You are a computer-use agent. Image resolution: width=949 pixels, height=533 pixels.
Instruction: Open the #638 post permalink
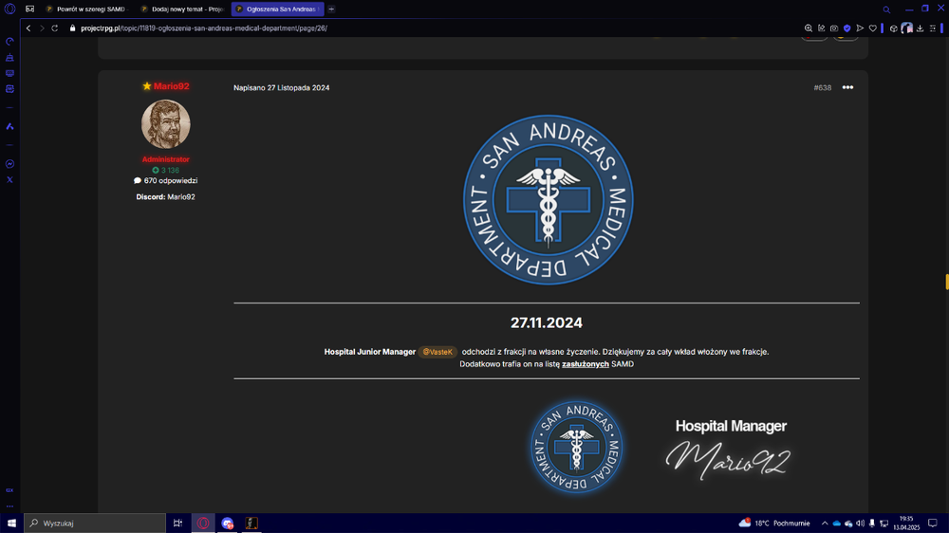coord(823,87)
